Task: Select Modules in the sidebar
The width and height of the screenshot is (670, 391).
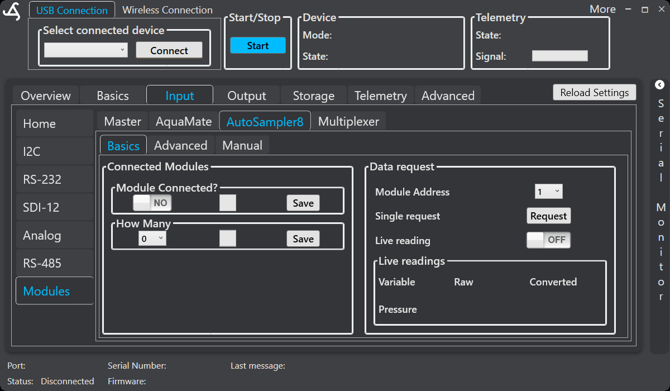Action: pos(55,291)
